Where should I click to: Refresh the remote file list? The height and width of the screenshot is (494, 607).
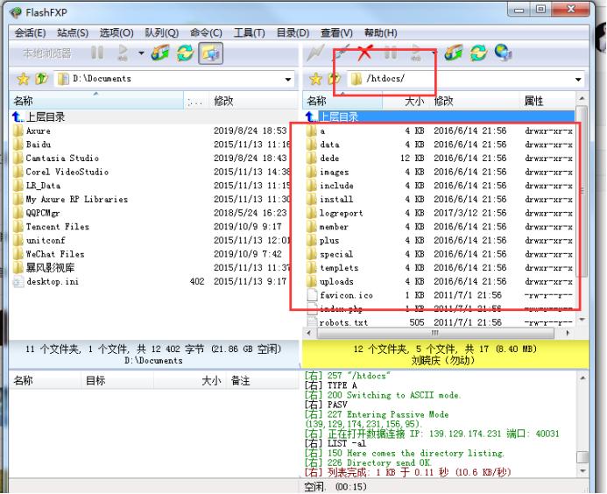(x=478, y=53)
